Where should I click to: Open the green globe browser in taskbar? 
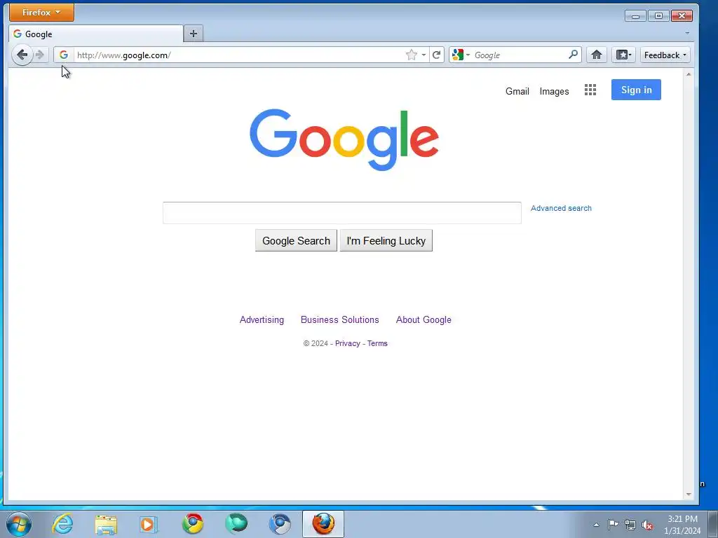(236, 524)
